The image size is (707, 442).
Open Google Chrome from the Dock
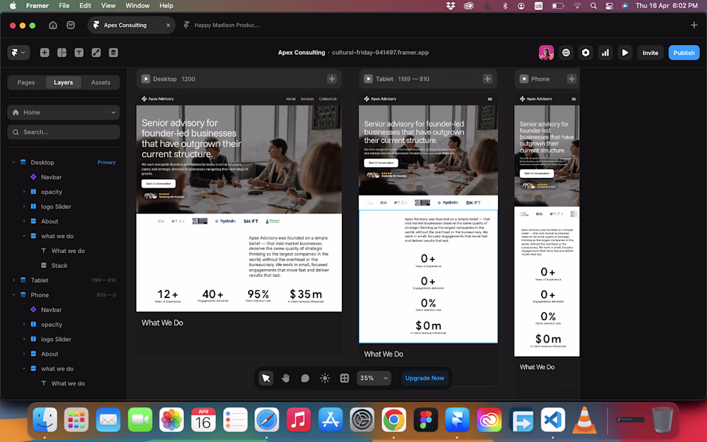click(x=393, y=420)
